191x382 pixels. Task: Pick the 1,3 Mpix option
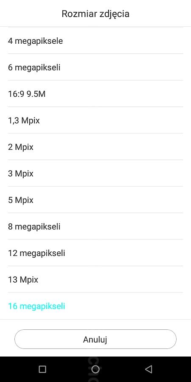tap(95, 121)
